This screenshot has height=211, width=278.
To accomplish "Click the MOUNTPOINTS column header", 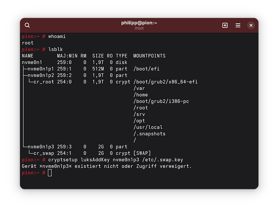I will coord(149,56).
